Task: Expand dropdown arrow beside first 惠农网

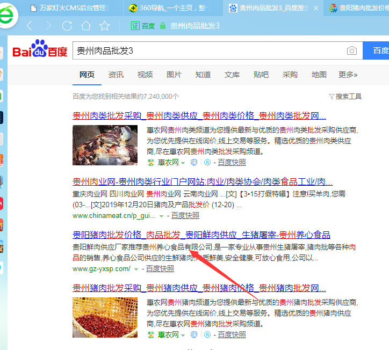Action: (x=183, y=163)
